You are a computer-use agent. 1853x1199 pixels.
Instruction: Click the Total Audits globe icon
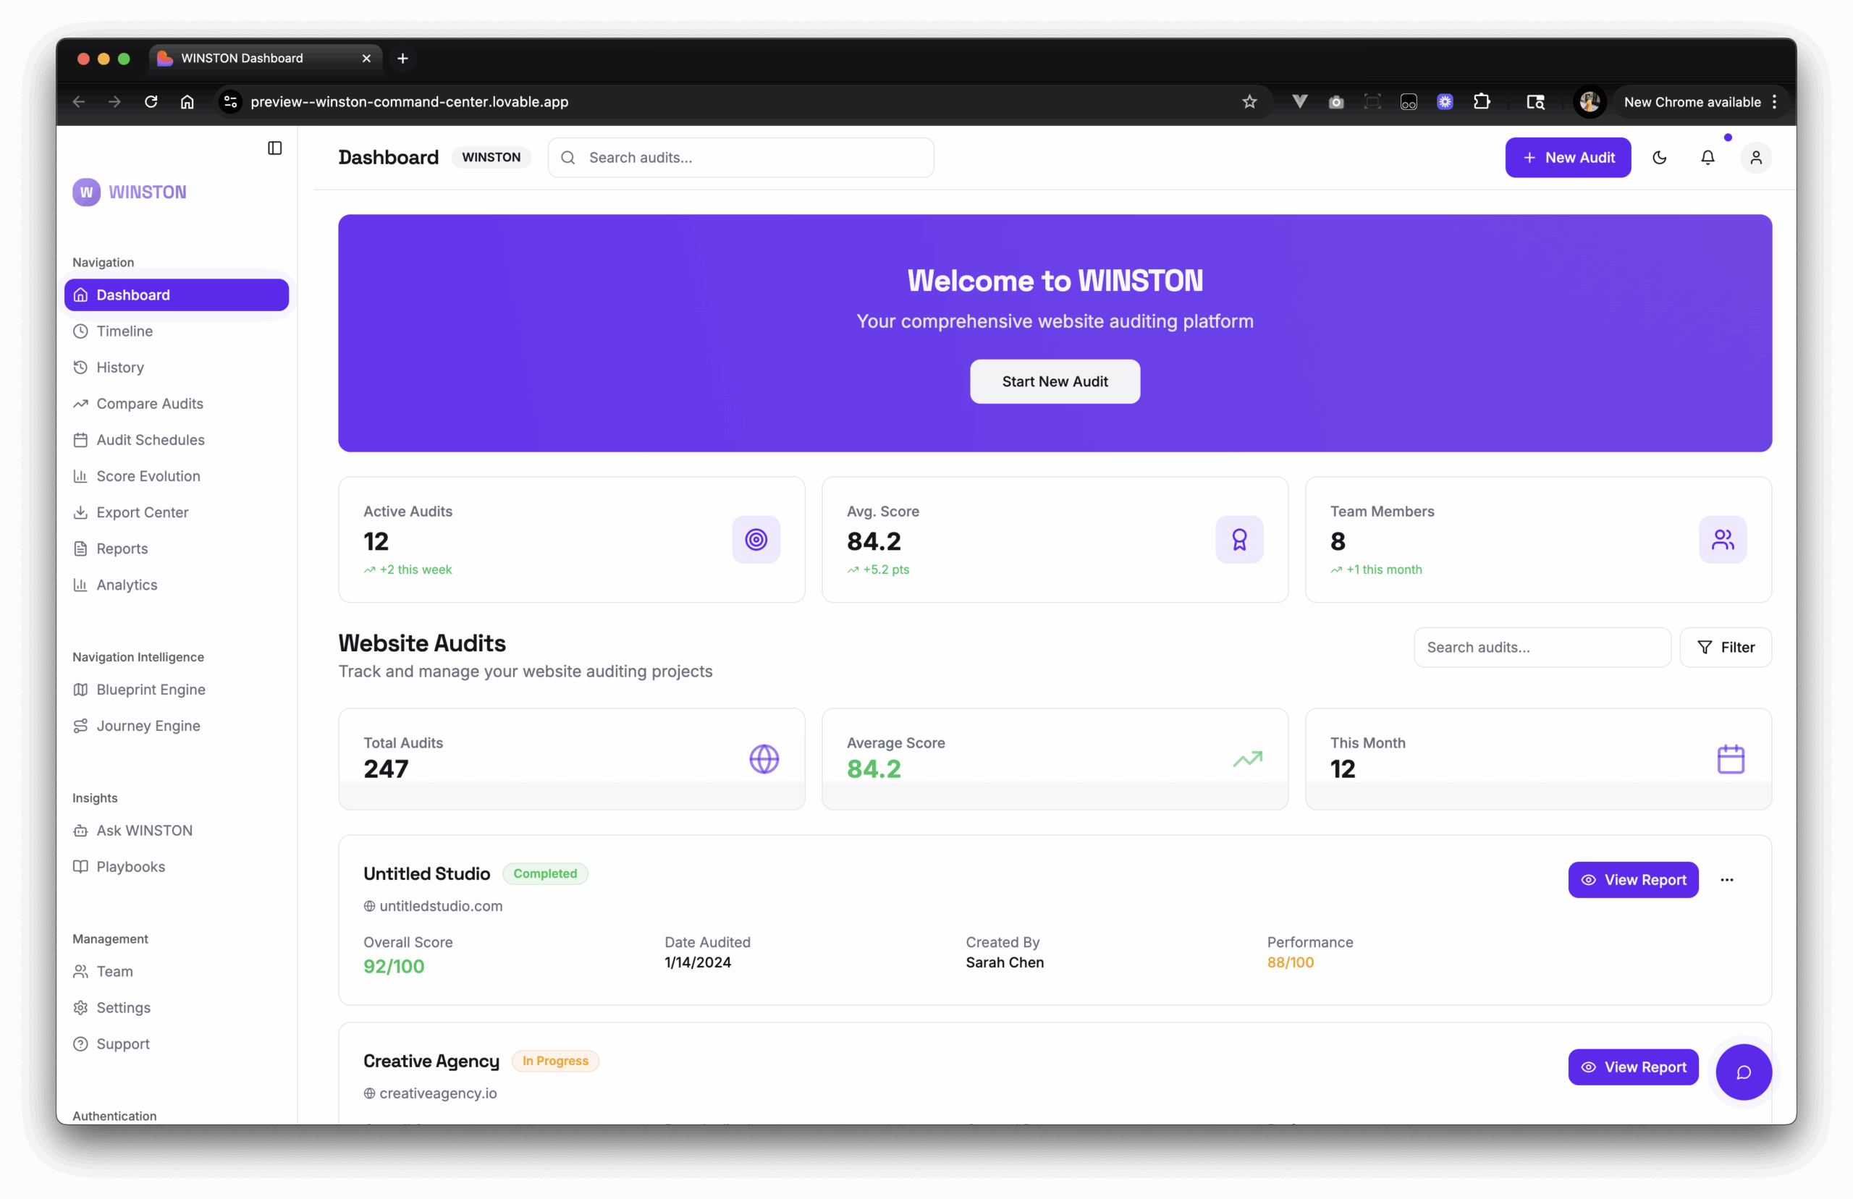tap(764, 759)
